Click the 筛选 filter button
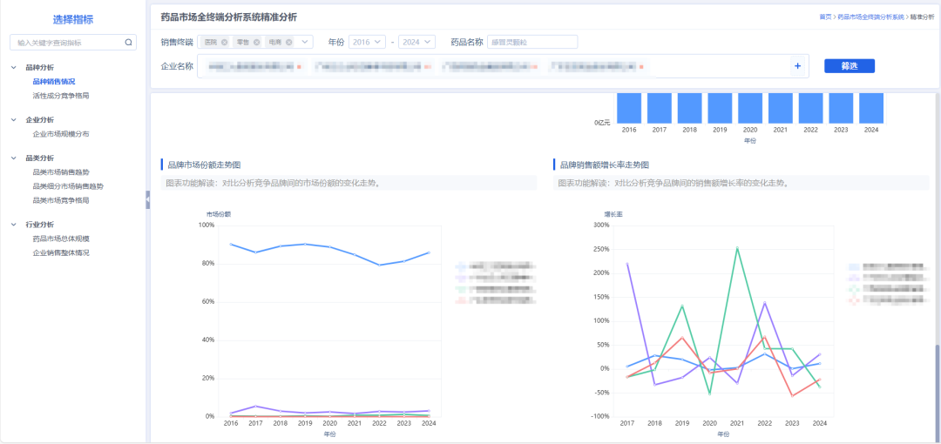Image resolution: width=941 pixels, height=444 pixels. pos(850,66)
